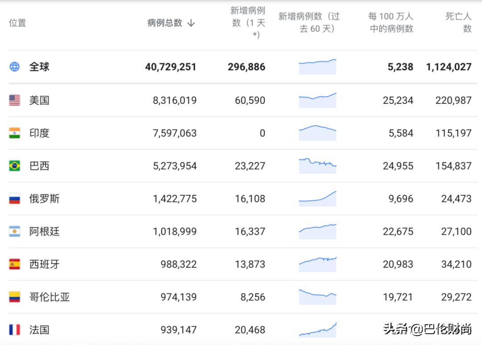
Task: Select the 位置 column header
Action: pos(17,23)
